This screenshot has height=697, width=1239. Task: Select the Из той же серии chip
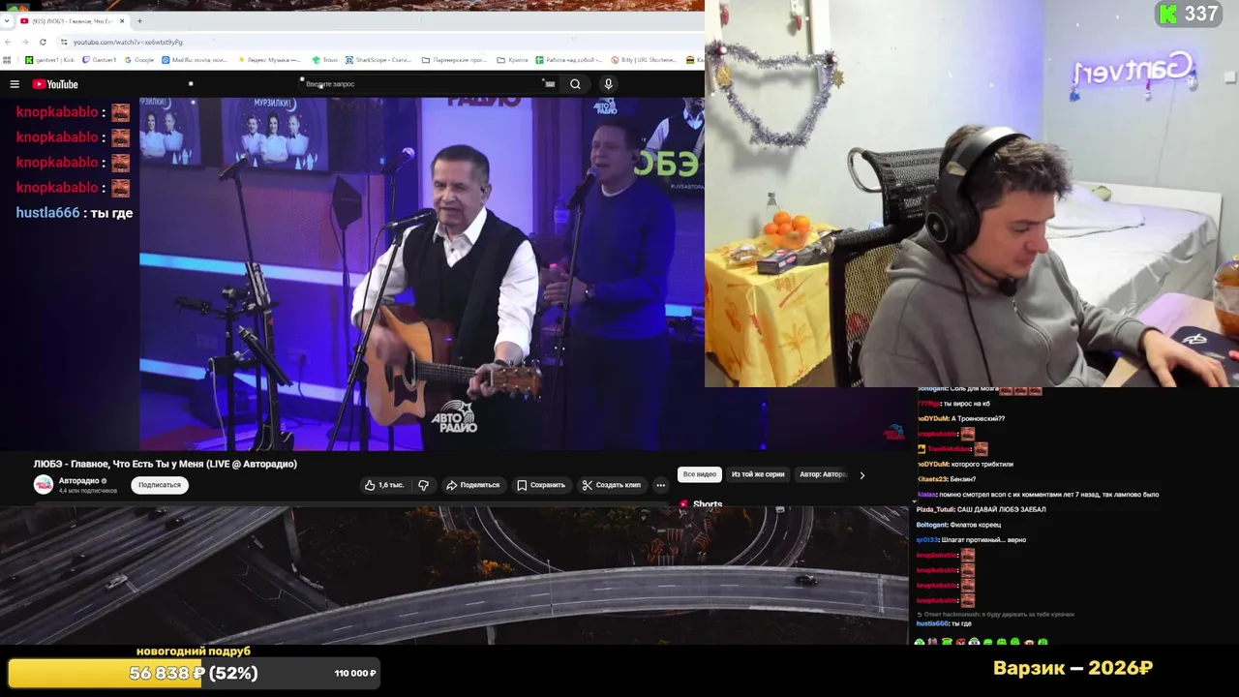point(758,474)
